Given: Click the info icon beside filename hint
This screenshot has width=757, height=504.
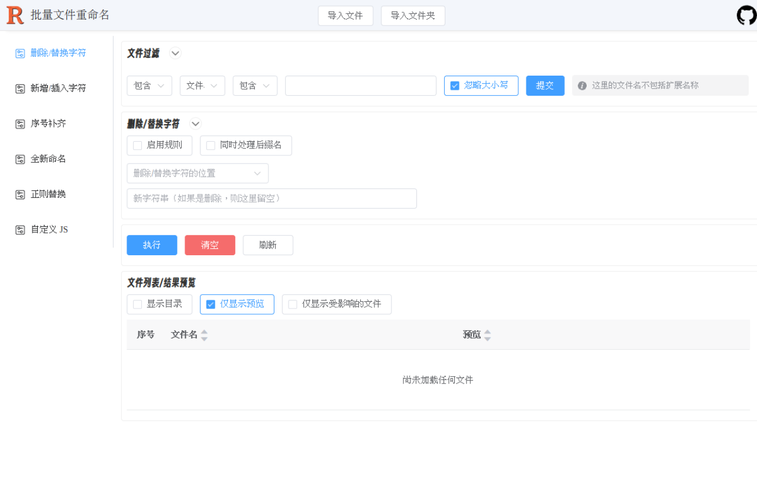Looking at the screenshot, I should click(582, 86).
